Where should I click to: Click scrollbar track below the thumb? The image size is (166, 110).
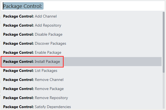[x=164, y=91]
